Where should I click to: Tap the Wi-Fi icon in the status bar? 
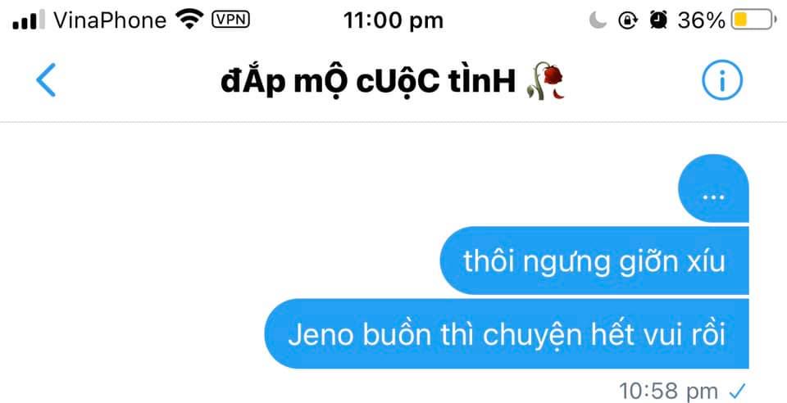point(189,20)
